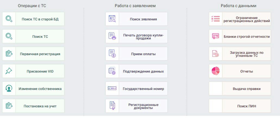Open the Поиск ТС operation
This screenshot has width=280, height=125.
pyautogui.click(x=33, y=36)
